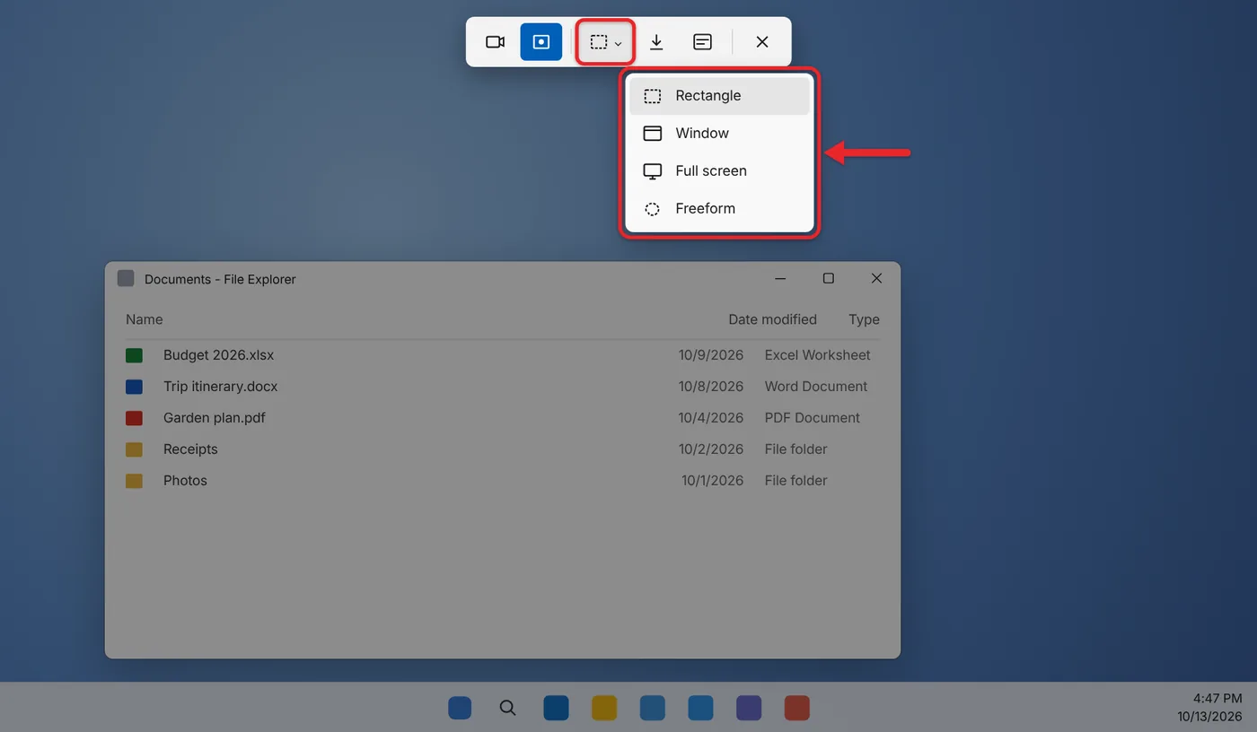This screenshot has width=1257, height=732.
Task: Select Freeform from the snip shape menu
Action: point(719,209)
